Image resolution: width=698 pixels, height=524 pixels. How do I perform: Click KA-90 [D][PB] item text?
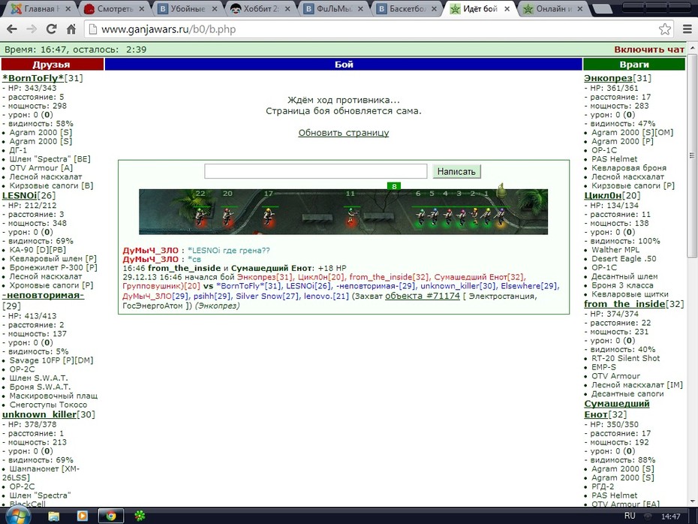tap(38, 250)
